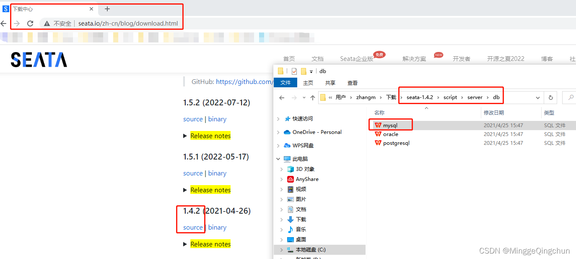Refresh the Explorer folder view
This screenshot has height=259, width=576.
click(x=551, y=97)
